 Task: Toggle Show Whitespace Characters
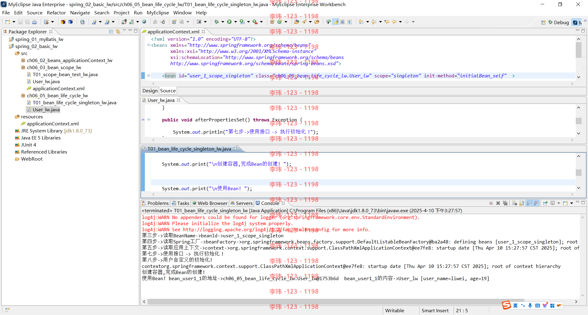[349, 22]
